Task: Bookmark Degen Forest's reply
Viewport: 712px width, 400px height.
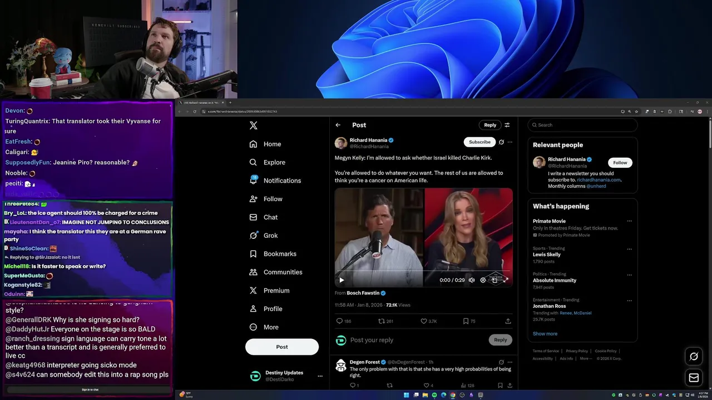Action: pos(500,386)
